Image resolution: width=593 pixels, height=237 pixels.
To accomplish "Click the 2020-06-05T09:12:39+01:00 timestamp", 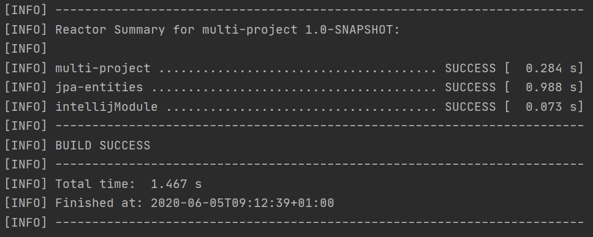I will 243,203.
